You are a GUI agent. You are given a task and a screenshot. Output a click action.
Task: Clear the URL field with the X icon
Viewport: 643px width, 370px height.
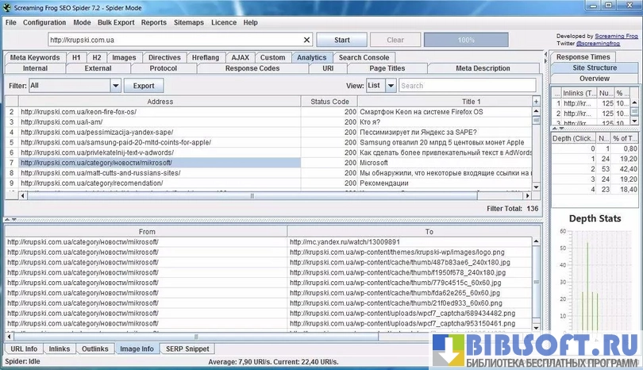pos(307,40)
